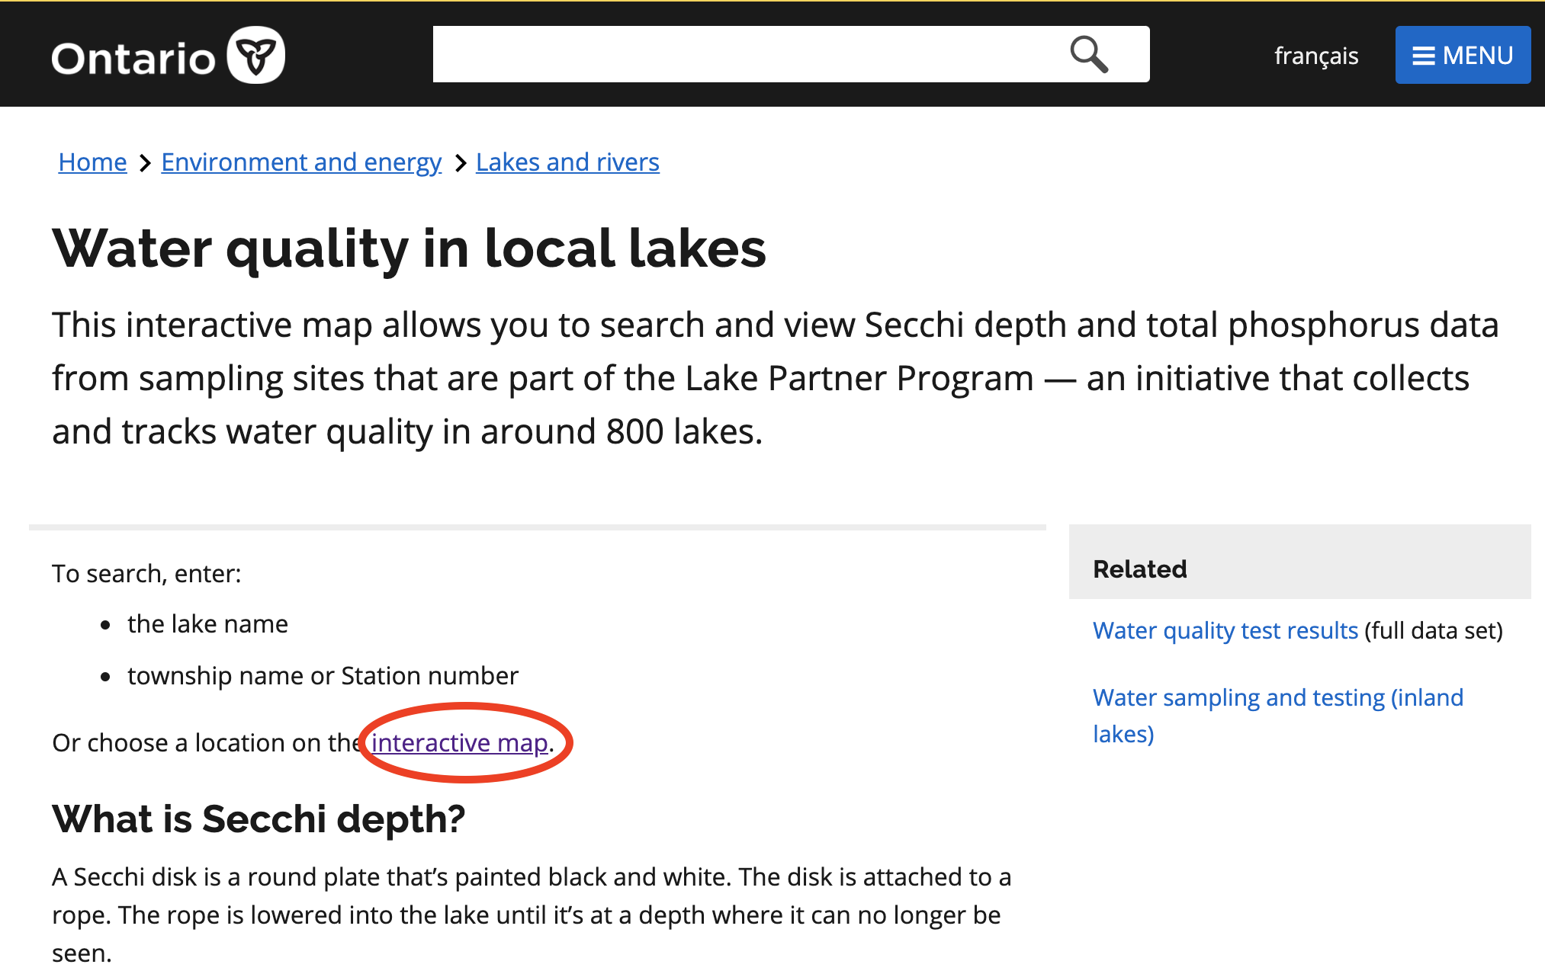This screenshot has width=1545, height=974.
Task: Click the Environment and energy breadcrumb
Action: [301, 162]
